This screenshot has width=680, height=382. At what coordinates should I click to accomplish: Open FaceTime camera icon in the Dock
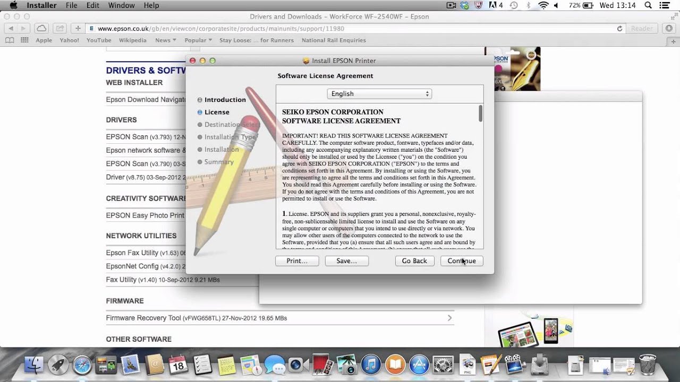(299, 364)
